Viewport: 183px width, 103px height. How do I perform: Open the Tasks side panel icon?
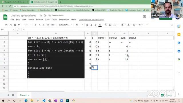(x=179, y=43)
